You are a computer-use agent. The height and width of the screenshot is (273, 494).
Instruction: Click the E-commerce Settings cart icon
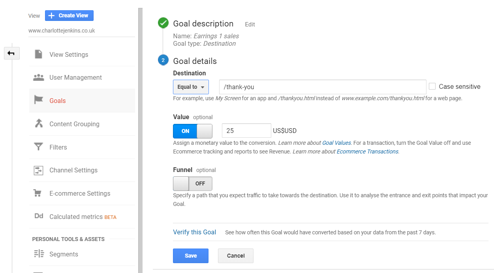38,193
